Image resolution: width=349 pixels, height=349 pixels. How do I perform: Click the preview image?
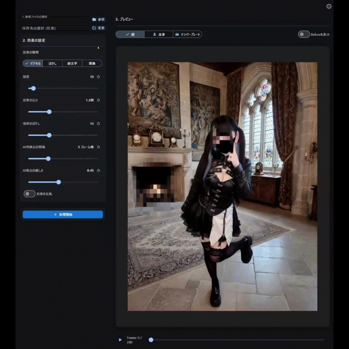[x=222, y=186]
